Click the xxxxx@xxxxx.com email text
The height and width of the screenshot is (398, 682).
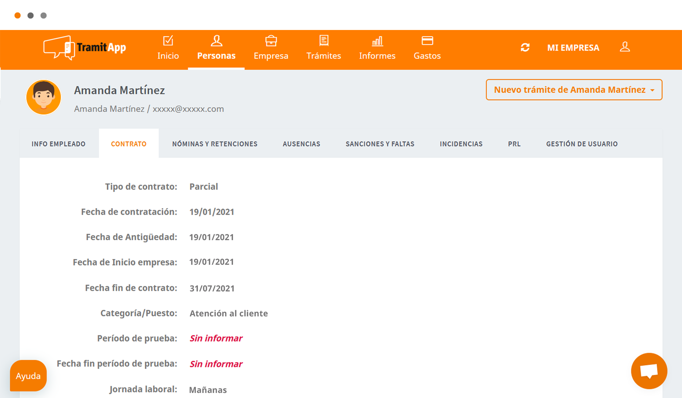pos(188,109)
